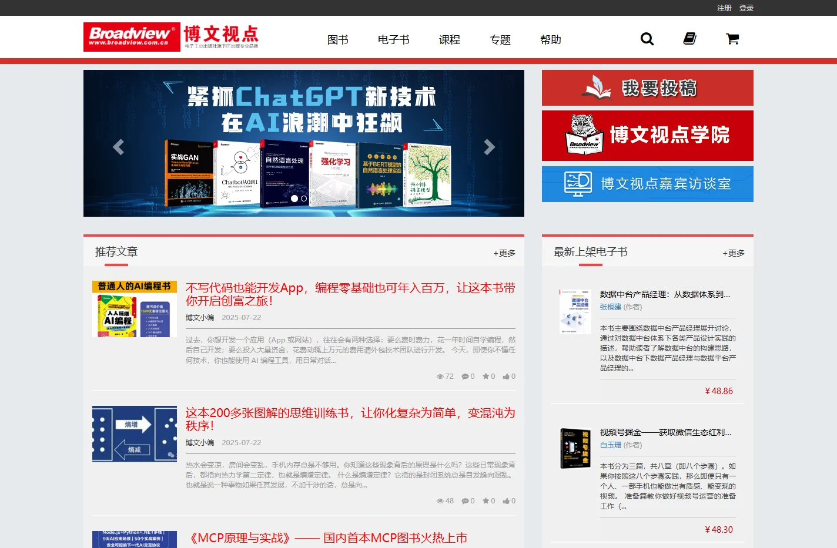This screenshot has height=548, width=837.
Task: Click ebook description starting 本书主要围绕数据中台
Action: (668, 348)
